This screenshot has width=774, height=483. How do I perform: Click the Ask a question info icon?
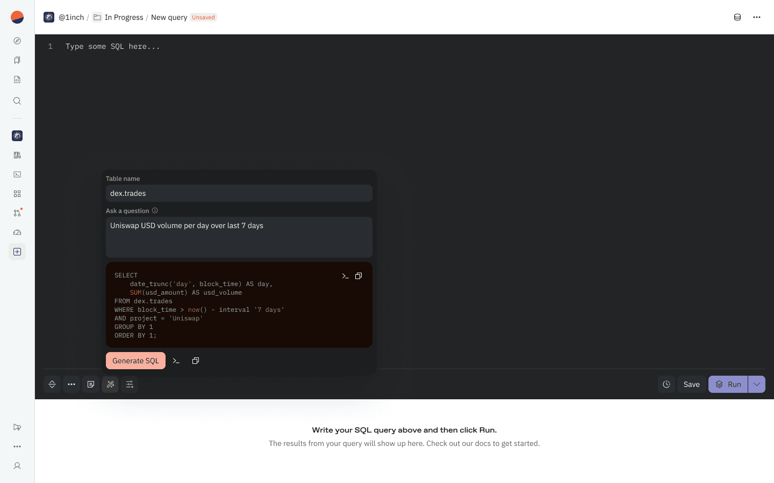[x=155, y=211]
